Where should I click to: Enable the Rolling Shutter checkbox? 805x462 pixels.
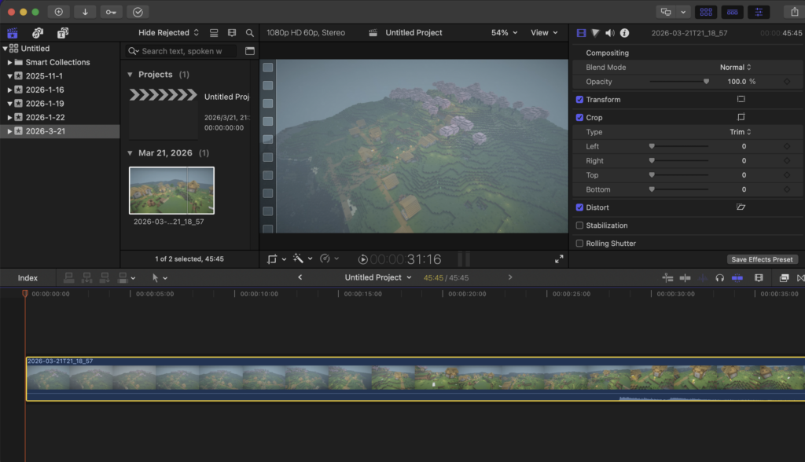tap(579, 244)
